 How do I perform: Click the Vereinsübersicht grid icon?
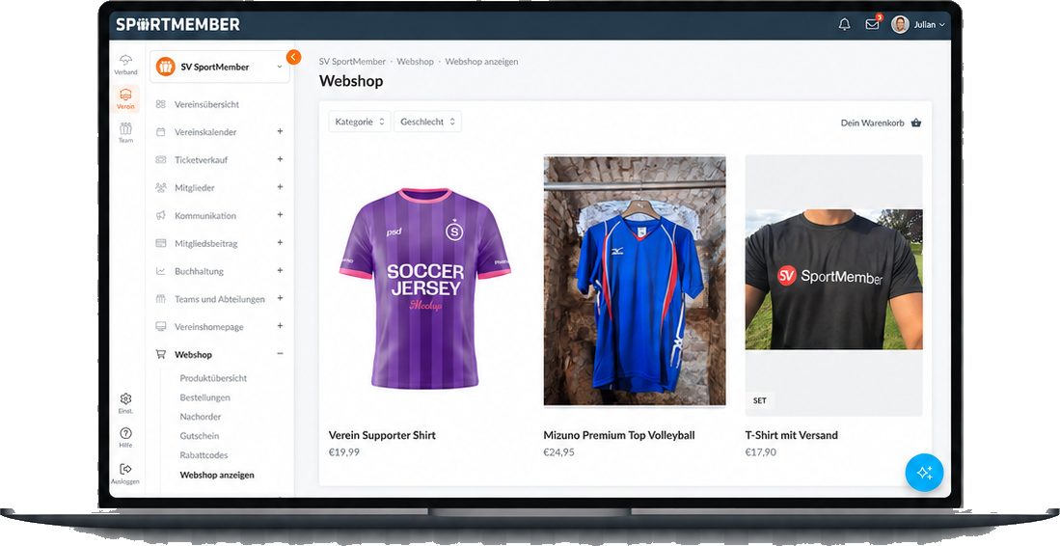coord(161,104)
